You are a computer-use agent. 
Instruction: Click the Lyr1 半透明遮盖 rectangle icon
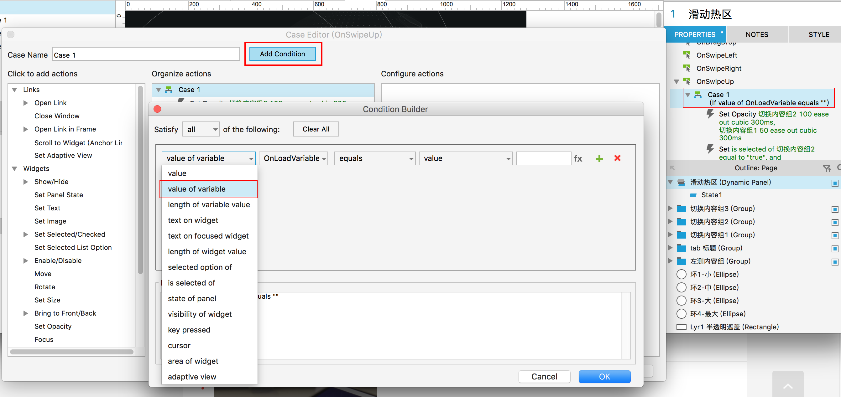point(681,327)
